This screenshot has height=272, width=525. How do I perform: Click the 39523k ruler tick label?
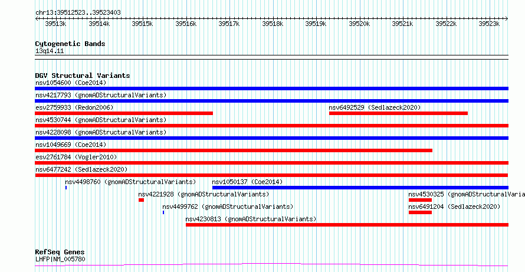489,24
